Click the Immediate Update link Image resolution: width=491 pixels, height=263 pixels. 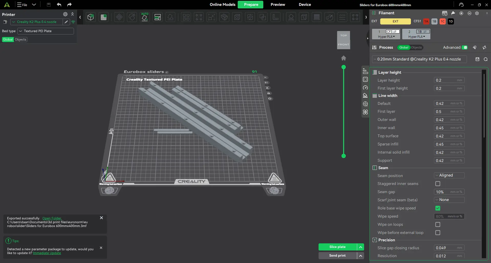47,253
